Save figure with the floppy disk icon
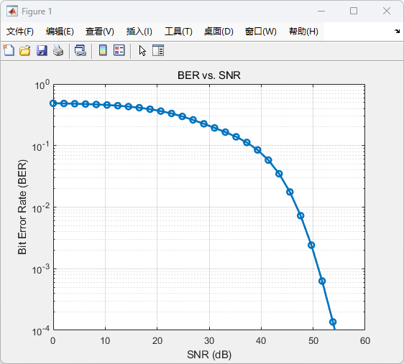 (42, 50)
